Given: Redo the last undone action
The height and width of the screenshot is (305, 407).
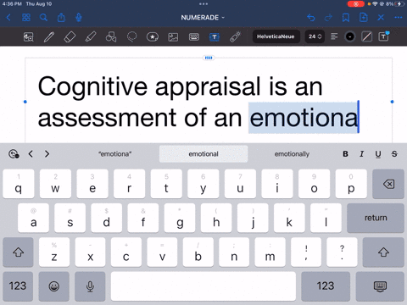Looking at the screenshot, I should [x=328, y=18].
